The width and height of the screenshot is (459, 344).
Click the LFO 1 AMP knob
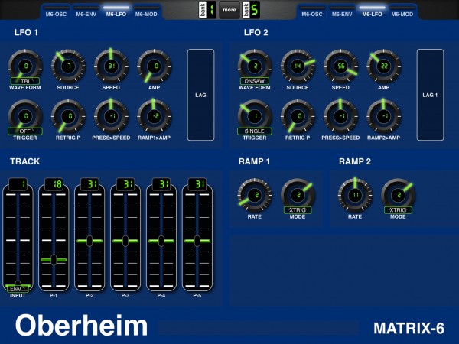[155, 66]
